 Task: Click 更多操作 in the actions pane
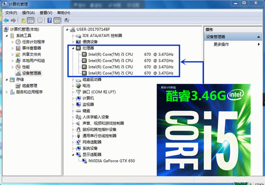(221, 44)
